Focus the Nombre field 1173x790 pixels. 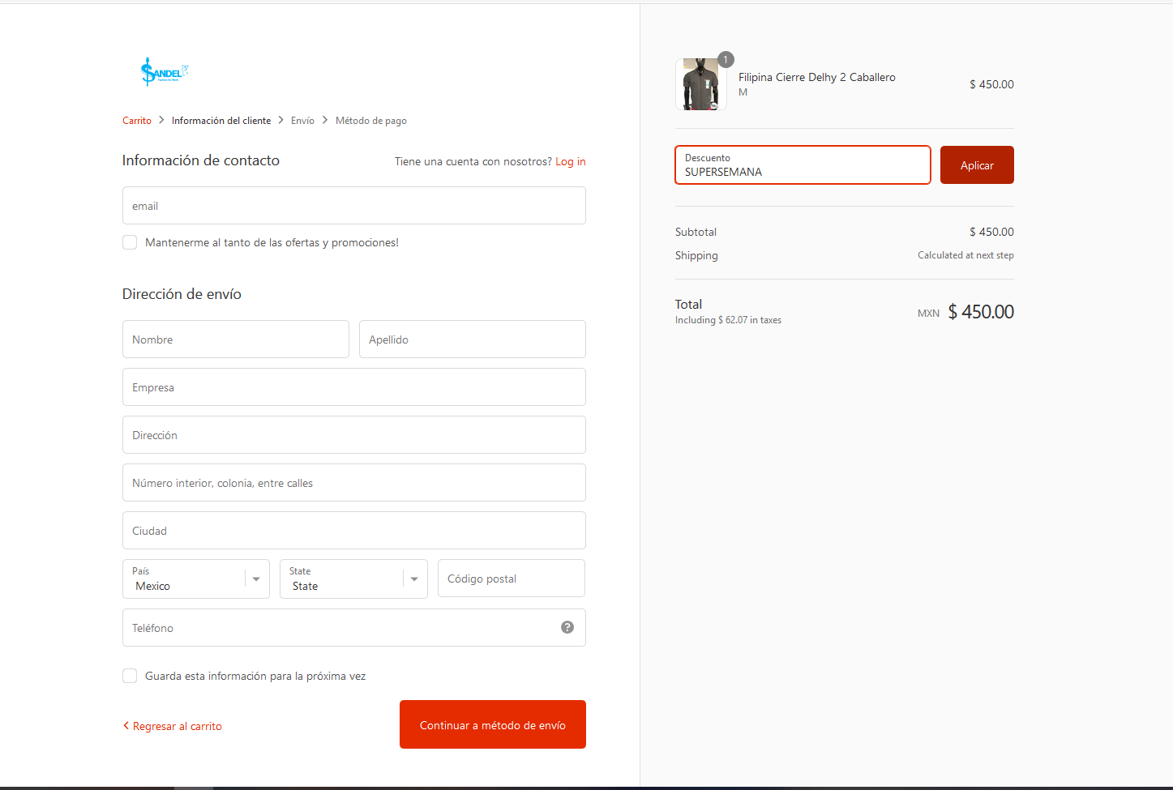[x=236, y=339]
